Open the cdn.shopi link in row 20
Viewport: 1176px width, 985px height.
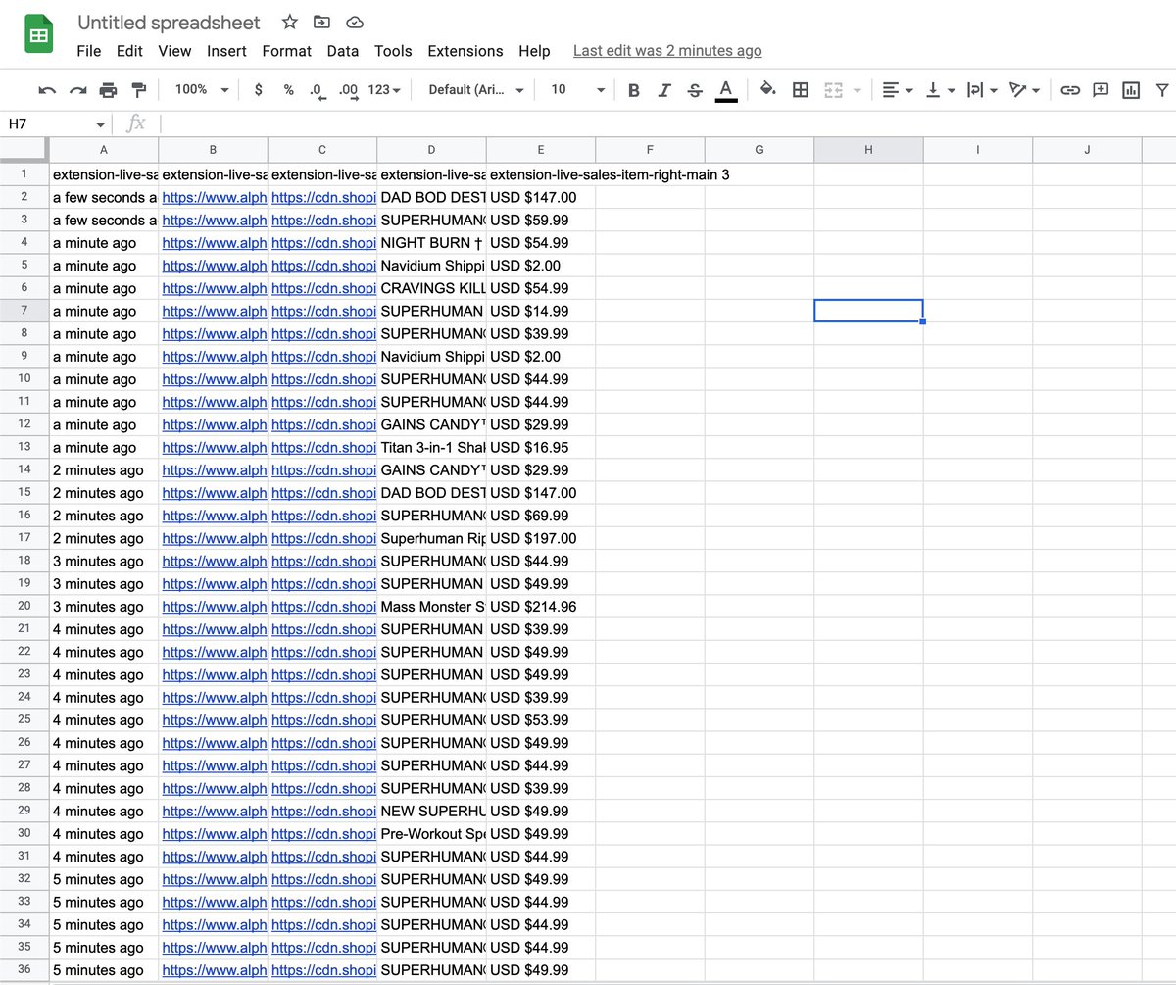pos(323,607)
